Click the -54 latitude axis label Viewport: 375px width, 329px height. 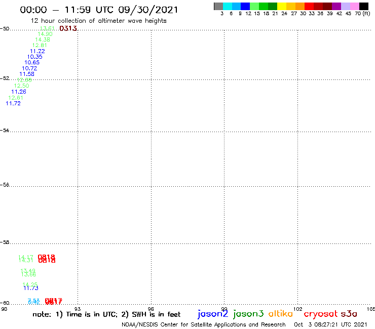[x=5, y=131]
